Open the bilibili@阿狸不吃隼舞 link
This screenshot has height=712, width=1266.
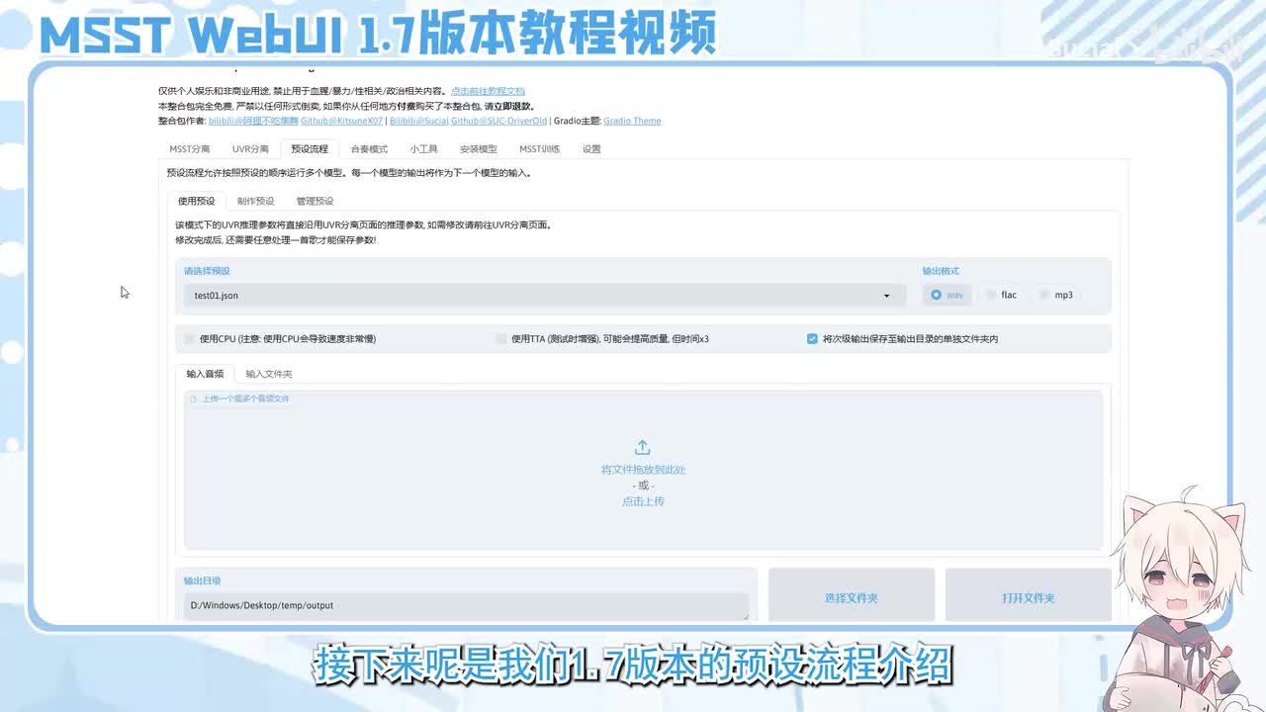pos(253,121)
